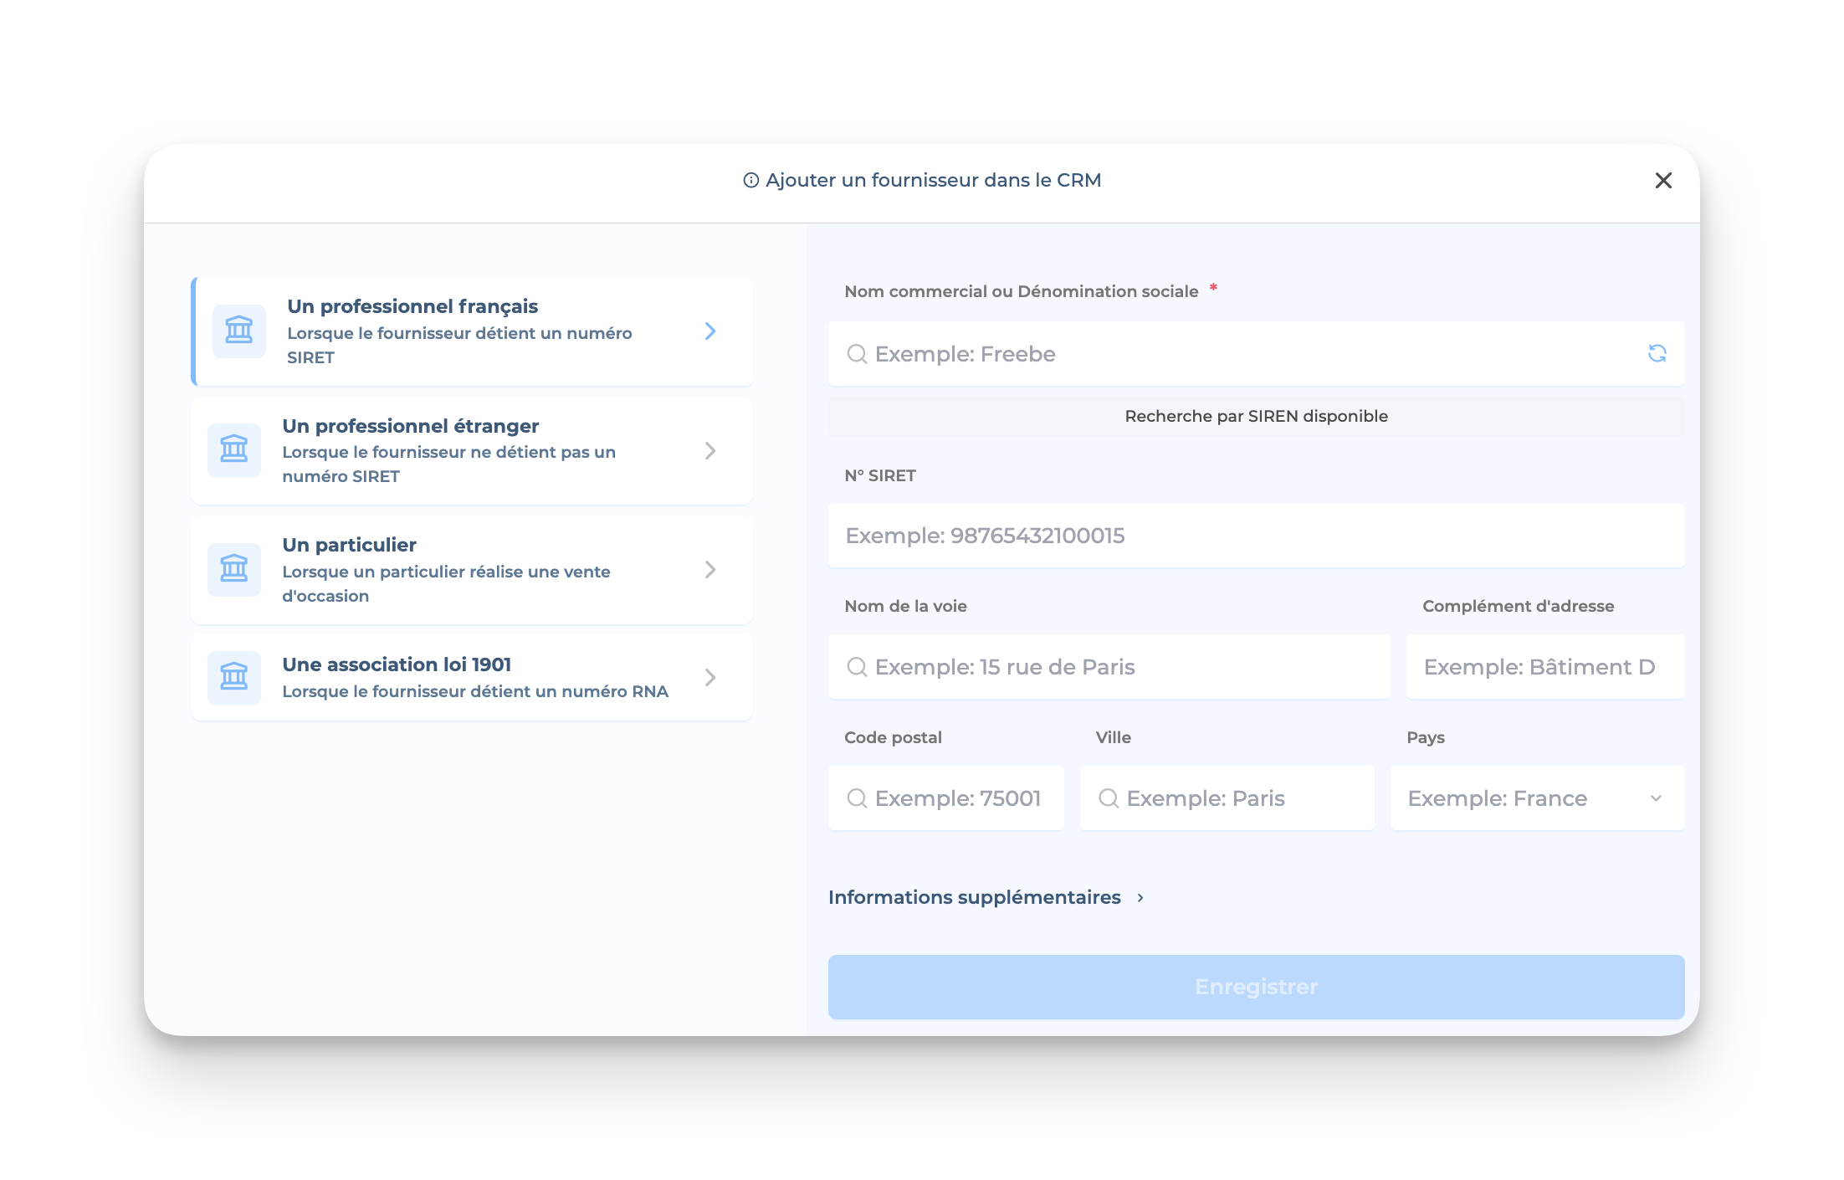Click the Complément d'adresse input field
Viewport: 1844px width, 1180px height.
pyautogui.click(x=1544, y=667)
